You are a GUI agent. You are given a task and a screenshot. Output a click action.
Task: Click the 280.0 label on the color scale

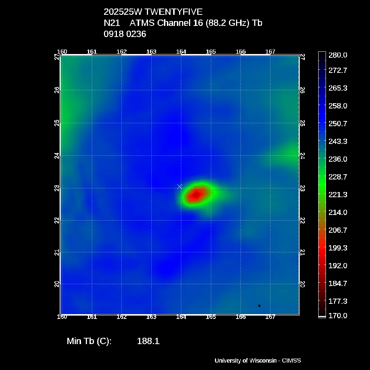click(337, 55)
